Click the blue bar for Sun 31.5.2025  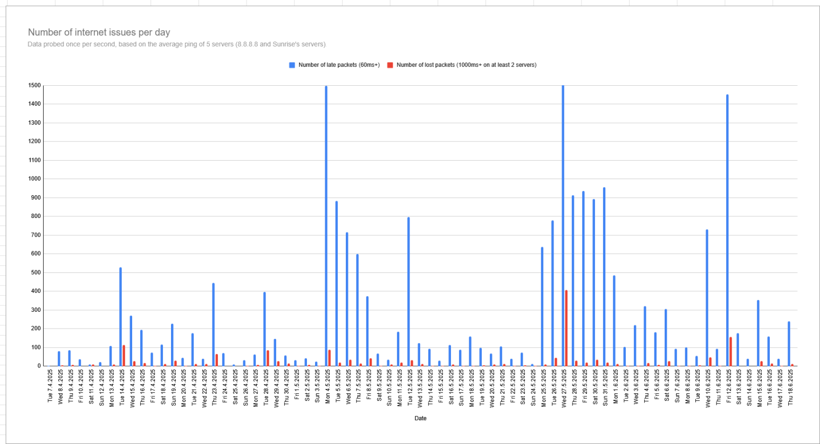click(604, 277)
